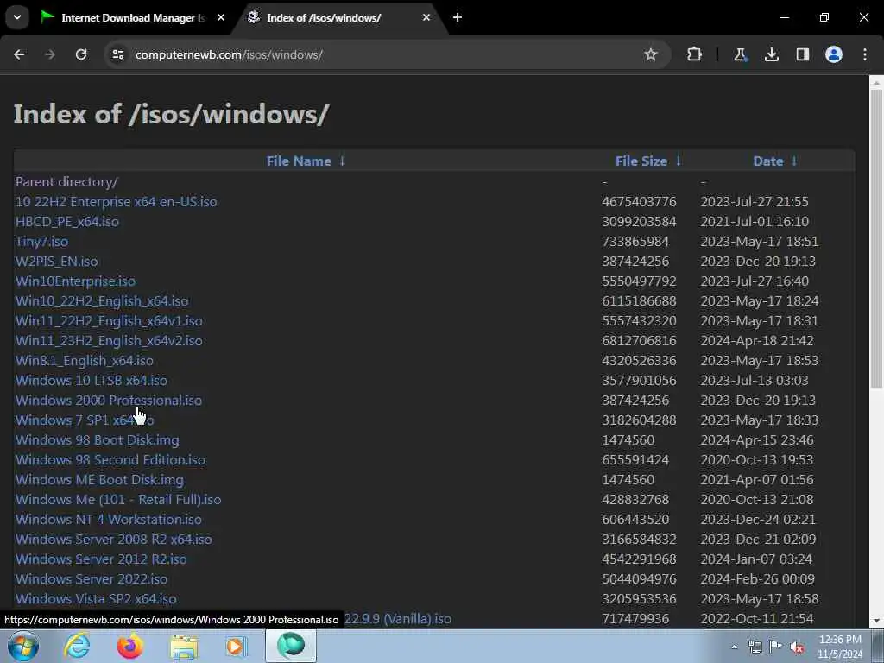
Task: Download Windows 10 LTSB x64.iso
Action: [x=92, y=381]
